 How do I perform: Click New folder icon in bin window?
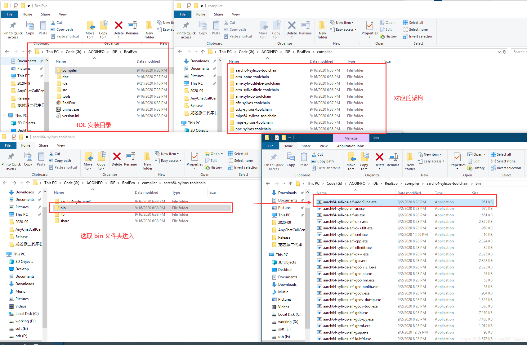(410, 161)
